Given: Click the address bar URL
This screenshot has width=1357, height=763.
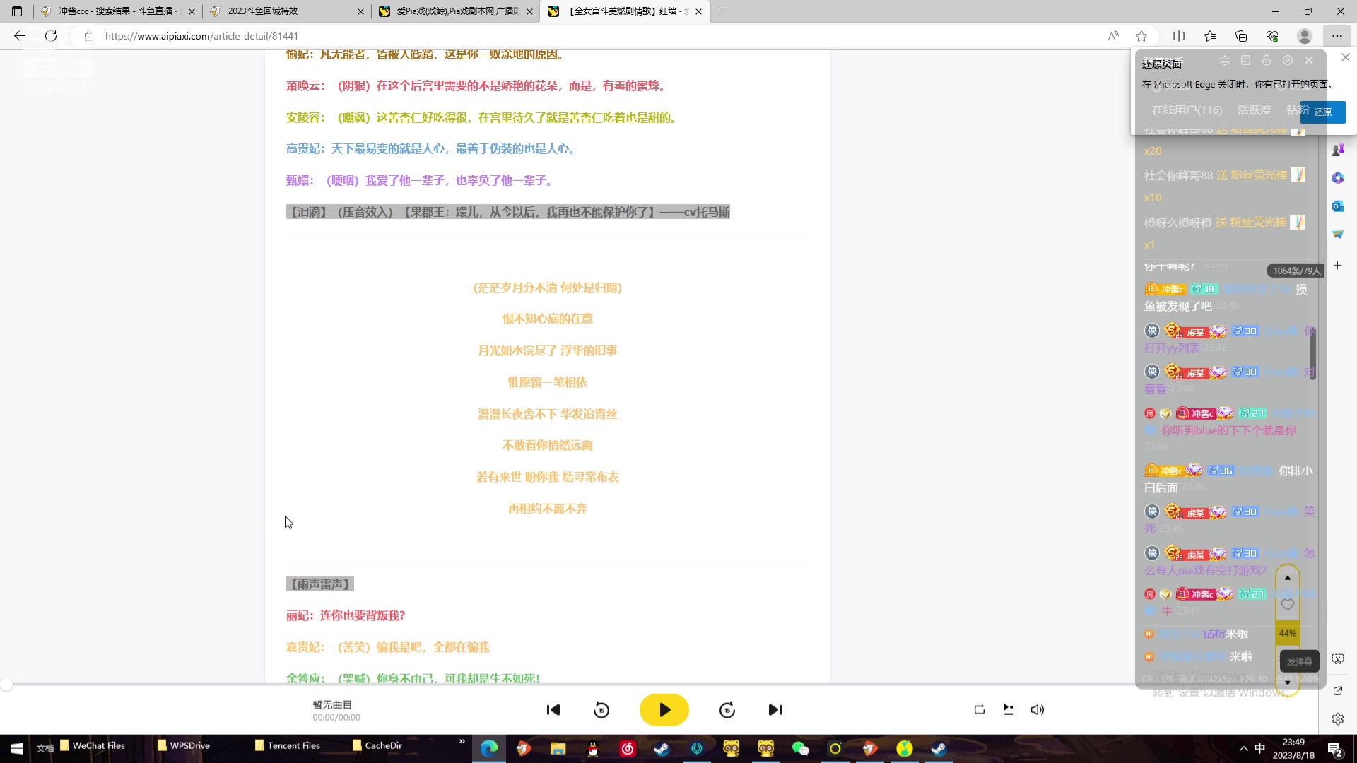Looking at the screenshot, I should pos(201,36).
